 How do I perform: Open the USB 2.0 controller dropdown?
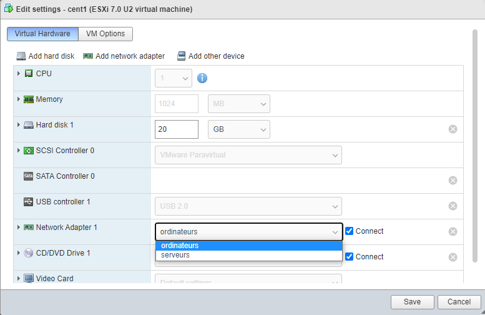pyautogui.click(x=248, y=206)
